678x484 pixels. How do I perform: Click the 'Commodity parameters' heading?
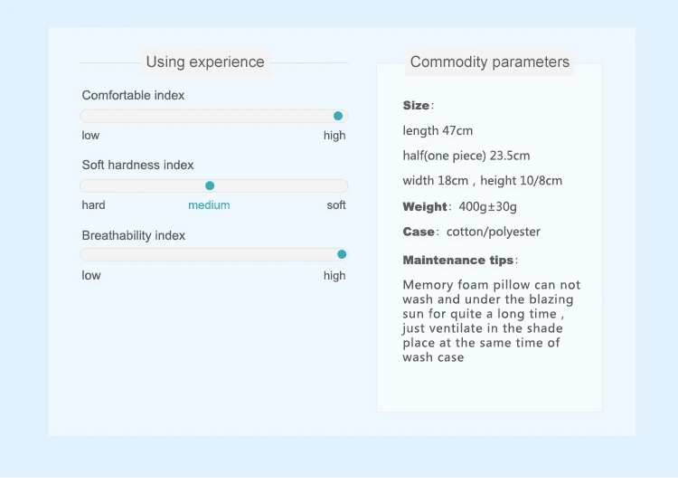coord(490,62)
